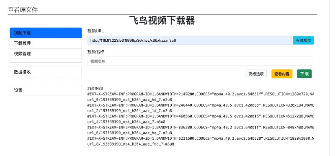The image size is (335, 156).
Task: Select the 视频下载 sidebar item
Action: pyautogui.click(x=46, y=33)
